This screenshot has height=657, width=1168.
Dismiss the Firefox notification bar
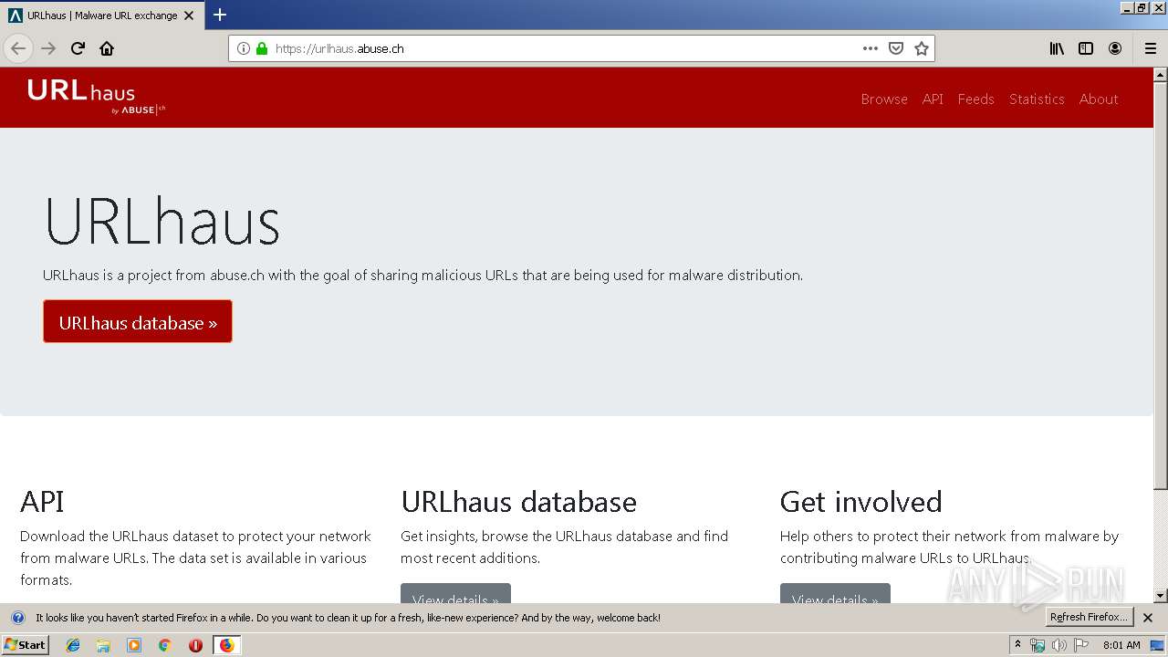[x=1148, y=618]
